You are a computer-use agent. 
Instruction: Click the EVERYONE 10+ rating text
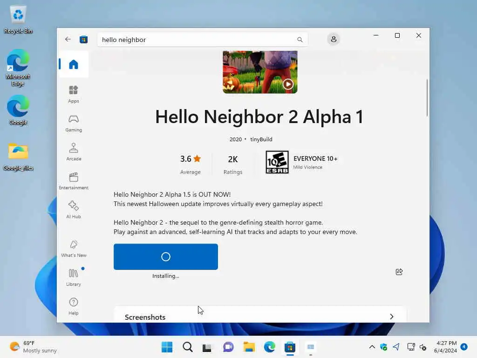click(x=315, y=158)
